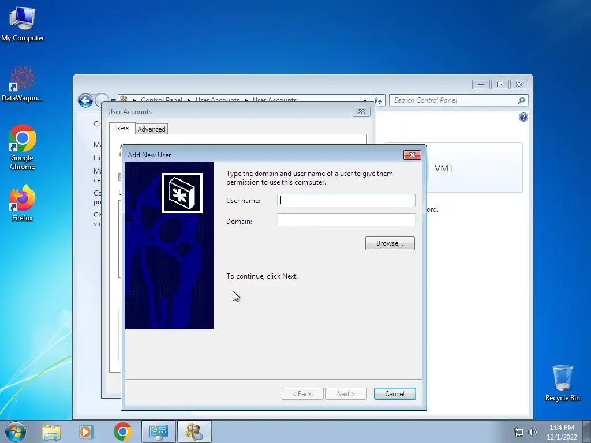Image resolution: width=591 pixels, height=443 pixels.
Task: Click the Control Panel help icon
Action: point(523,117)
